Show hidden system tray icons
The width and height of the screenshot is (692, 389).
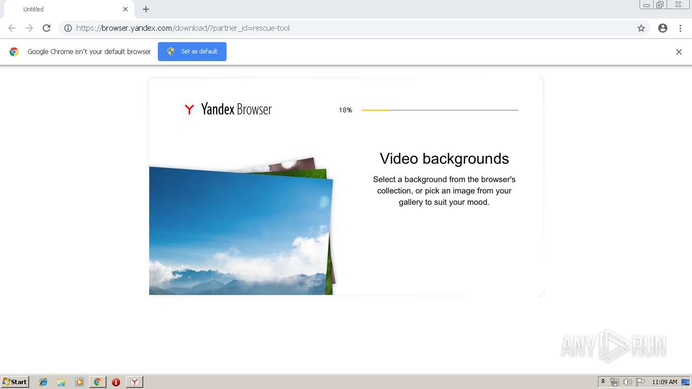coord(603,382)
